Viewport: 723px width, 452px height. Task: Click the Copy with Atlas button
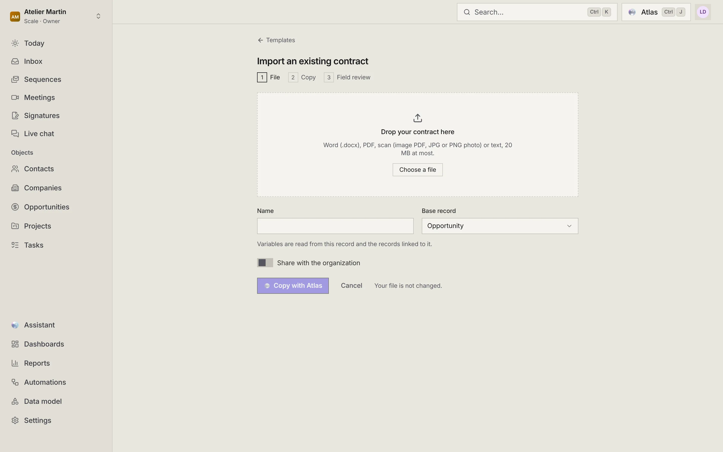click(x=293, y=286)
